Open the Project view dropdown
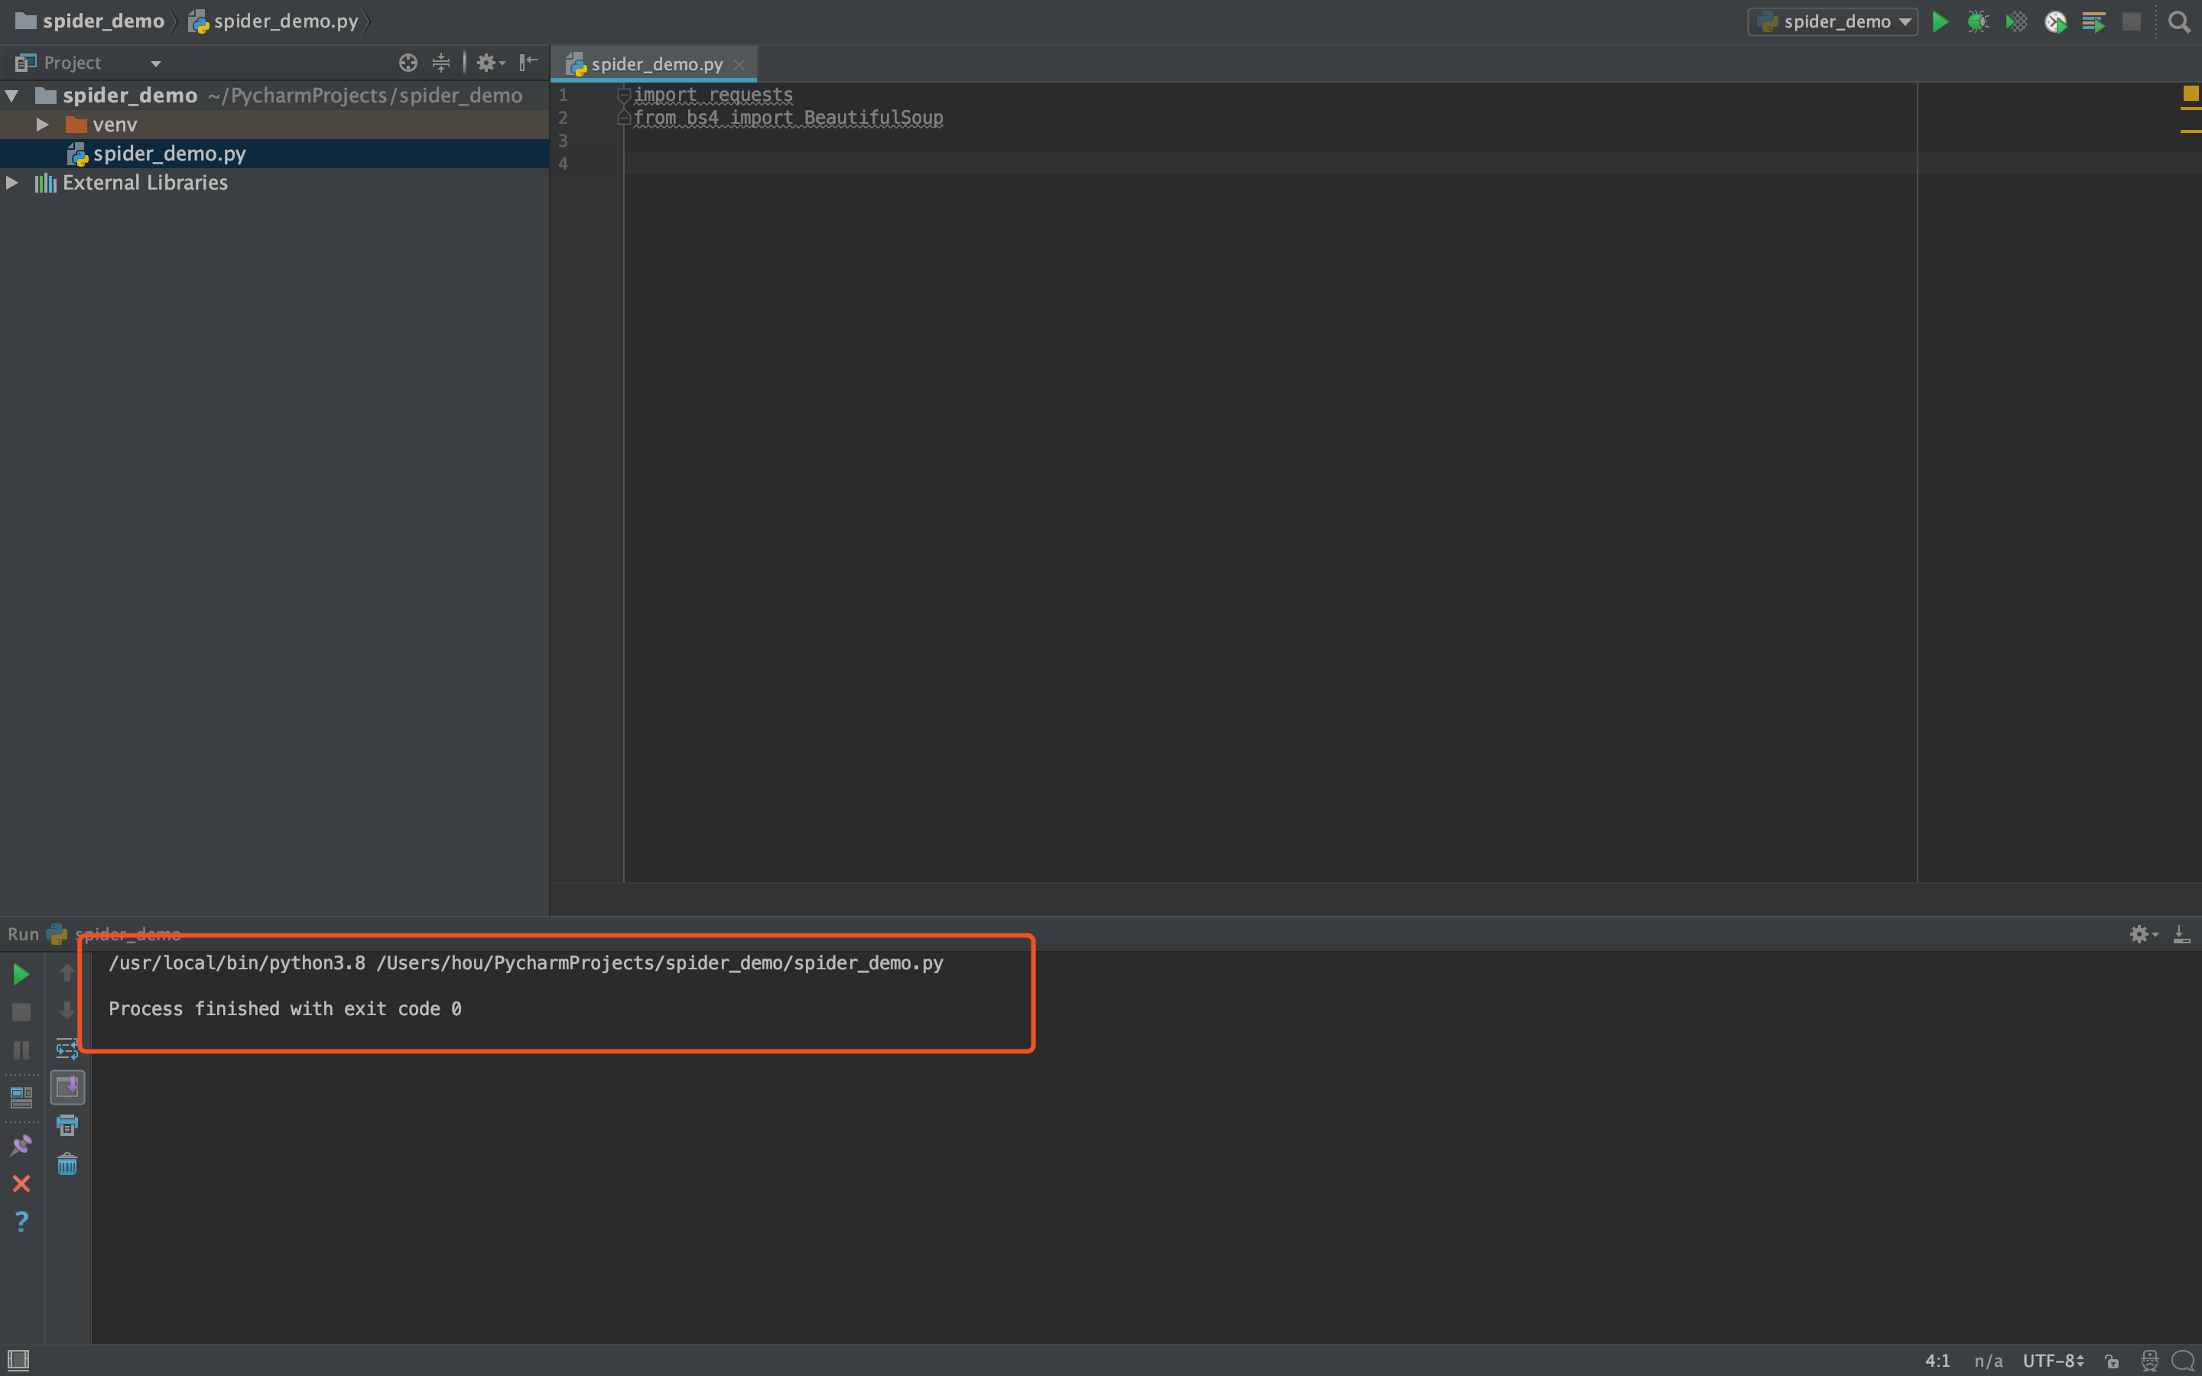This screenshot has width=2202, height=1376. [x=156, y=63]
